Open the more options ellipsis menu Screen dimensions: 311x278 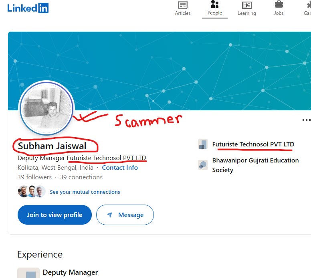pyautogui.click(x=307, y=120)
